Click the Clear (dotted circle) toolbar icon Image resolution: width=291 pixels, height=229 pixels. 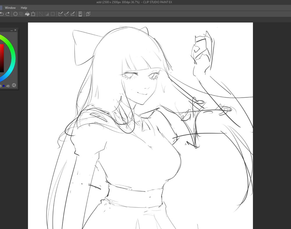coord(15,14)
